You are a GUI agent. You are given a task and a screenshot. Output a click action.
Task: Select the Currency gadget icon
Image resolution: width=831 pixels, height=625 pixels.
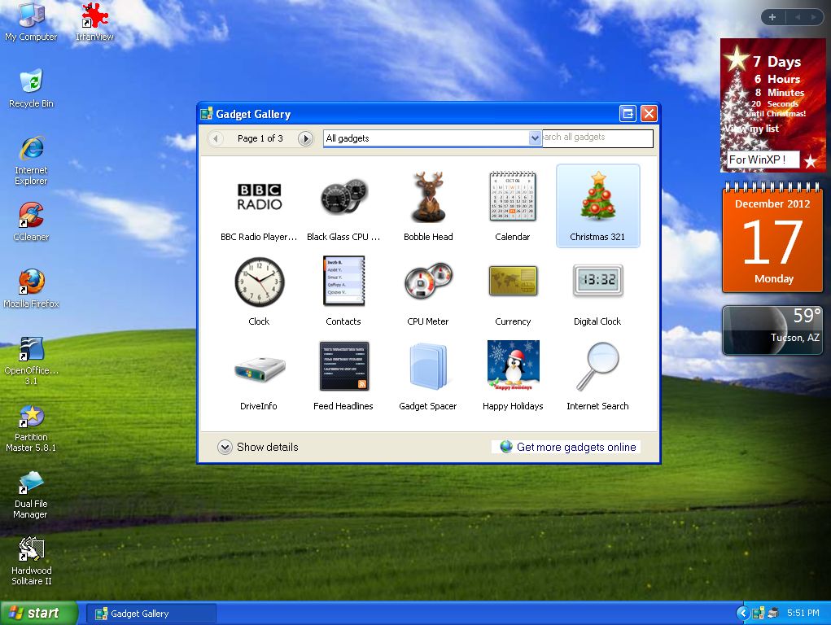click(513, 281)
